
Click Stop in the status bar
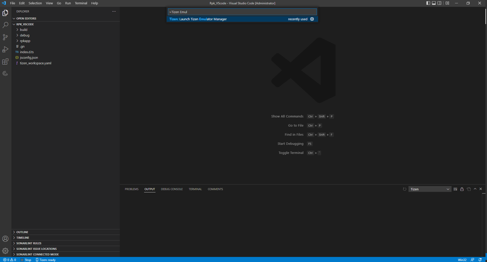26,260
